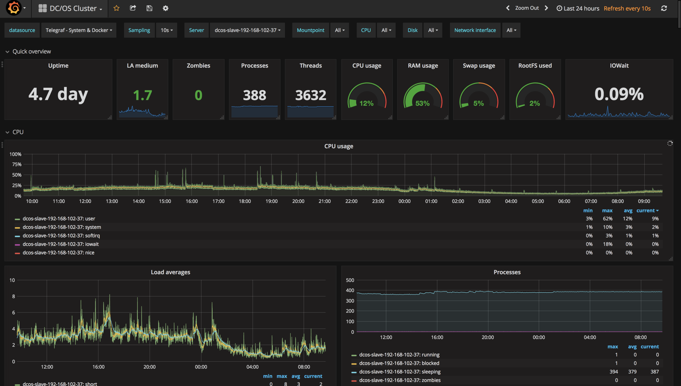Screen dimensions: 681x386
Task: Click the Zoom Out button
Action: point(527,8)
